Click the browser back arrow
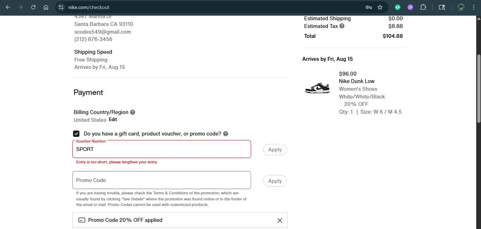The image size is (481, 229). (x=8, y=7)
